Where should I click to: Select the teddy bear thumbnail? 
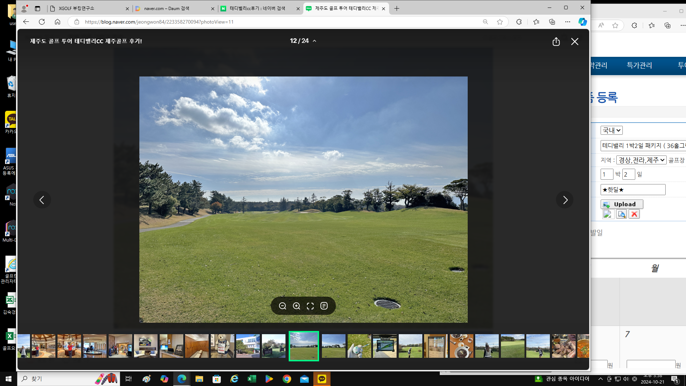(x=222, y=346)
